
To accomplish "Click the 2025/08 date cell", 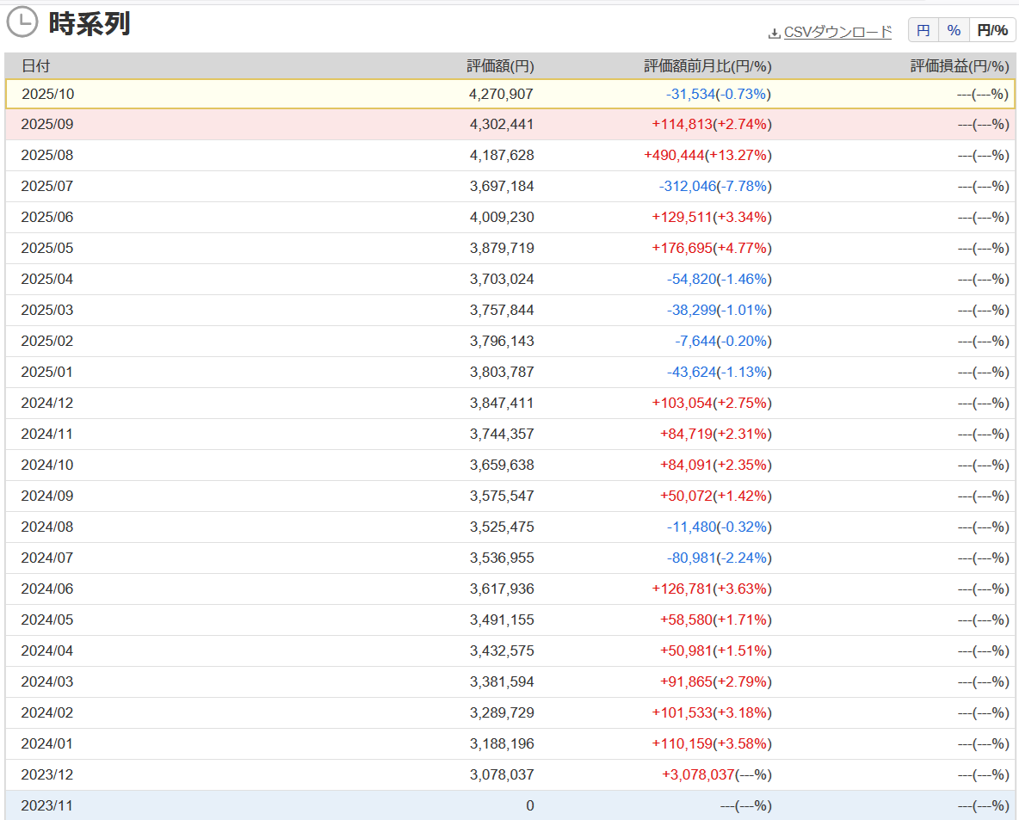I will (47, 156).
